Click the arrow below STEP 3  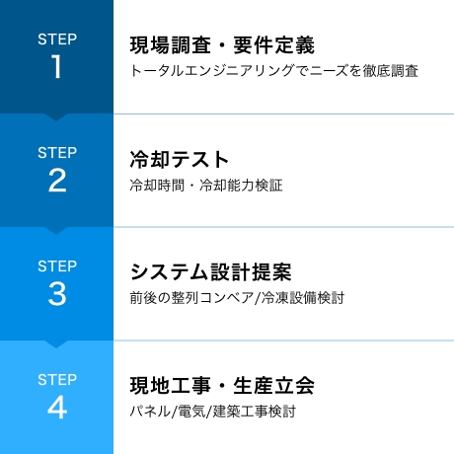tap(56, 344)
